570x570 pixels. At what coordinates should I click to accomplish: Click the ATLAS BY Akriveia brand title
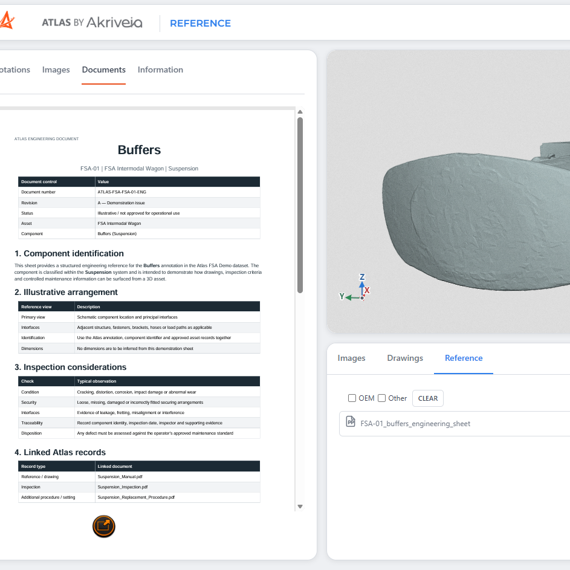(92, 22)
